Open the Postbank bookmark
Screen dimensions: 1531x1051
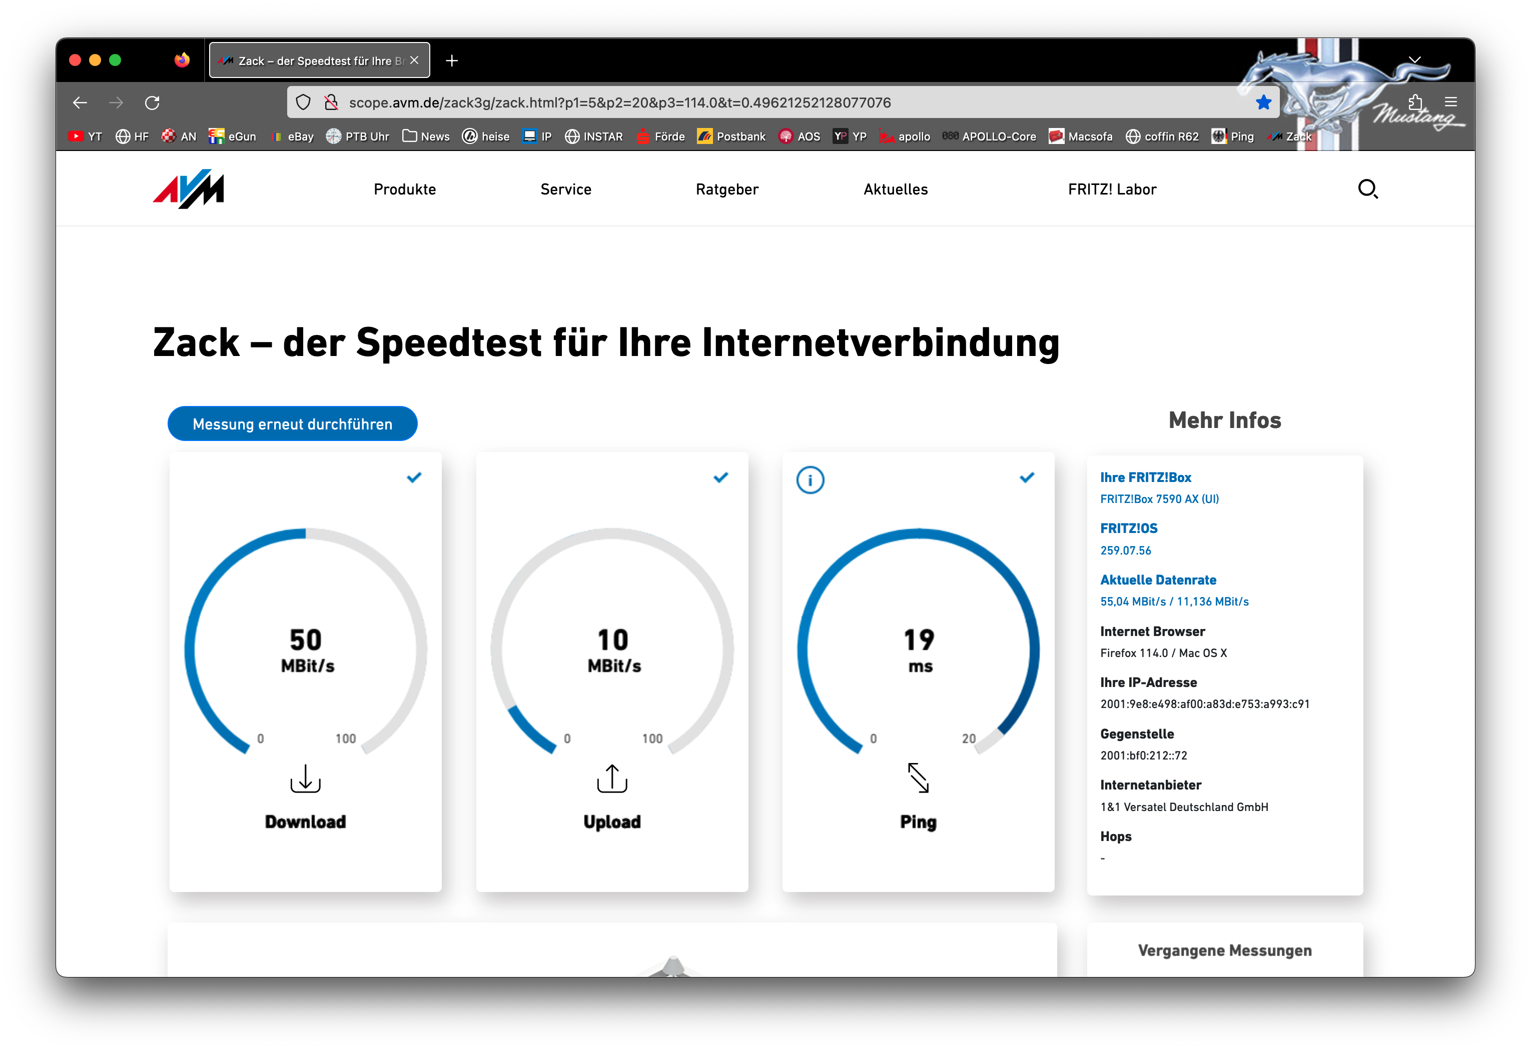731,136
